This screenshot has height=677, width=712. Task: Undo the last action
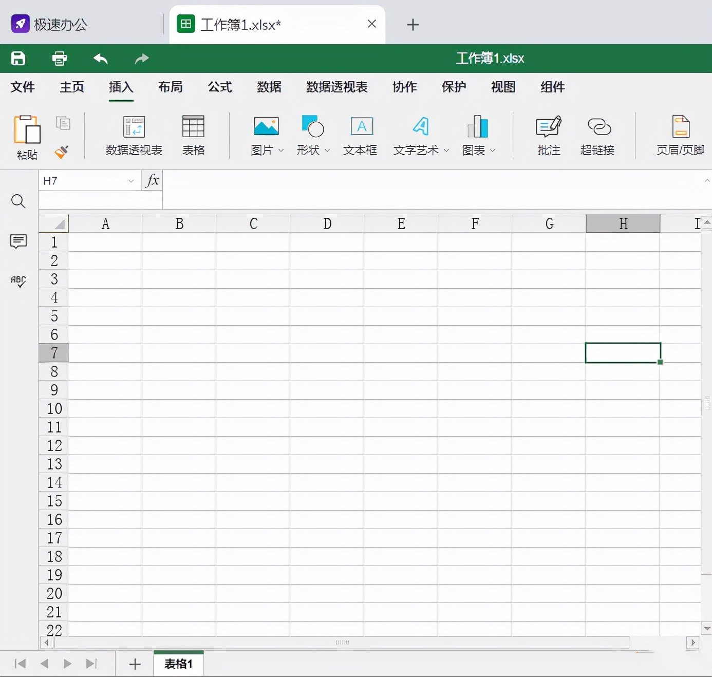(101, 59)
